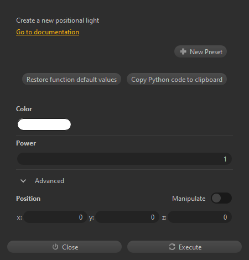Viewport: 249px width, 260px height.
Task: Click the New Preset button
Action: pyautogui.click(x=200, y=51)
